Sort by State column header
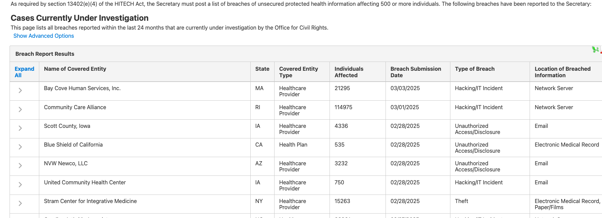Viewport: 602px width, 218px height. click(262, 69)
